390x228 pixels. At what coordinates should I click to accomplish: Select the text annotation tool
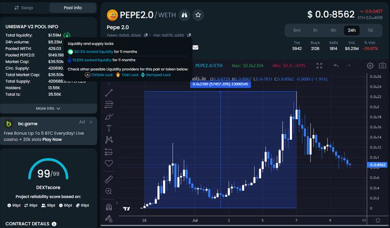click(109, 128)
